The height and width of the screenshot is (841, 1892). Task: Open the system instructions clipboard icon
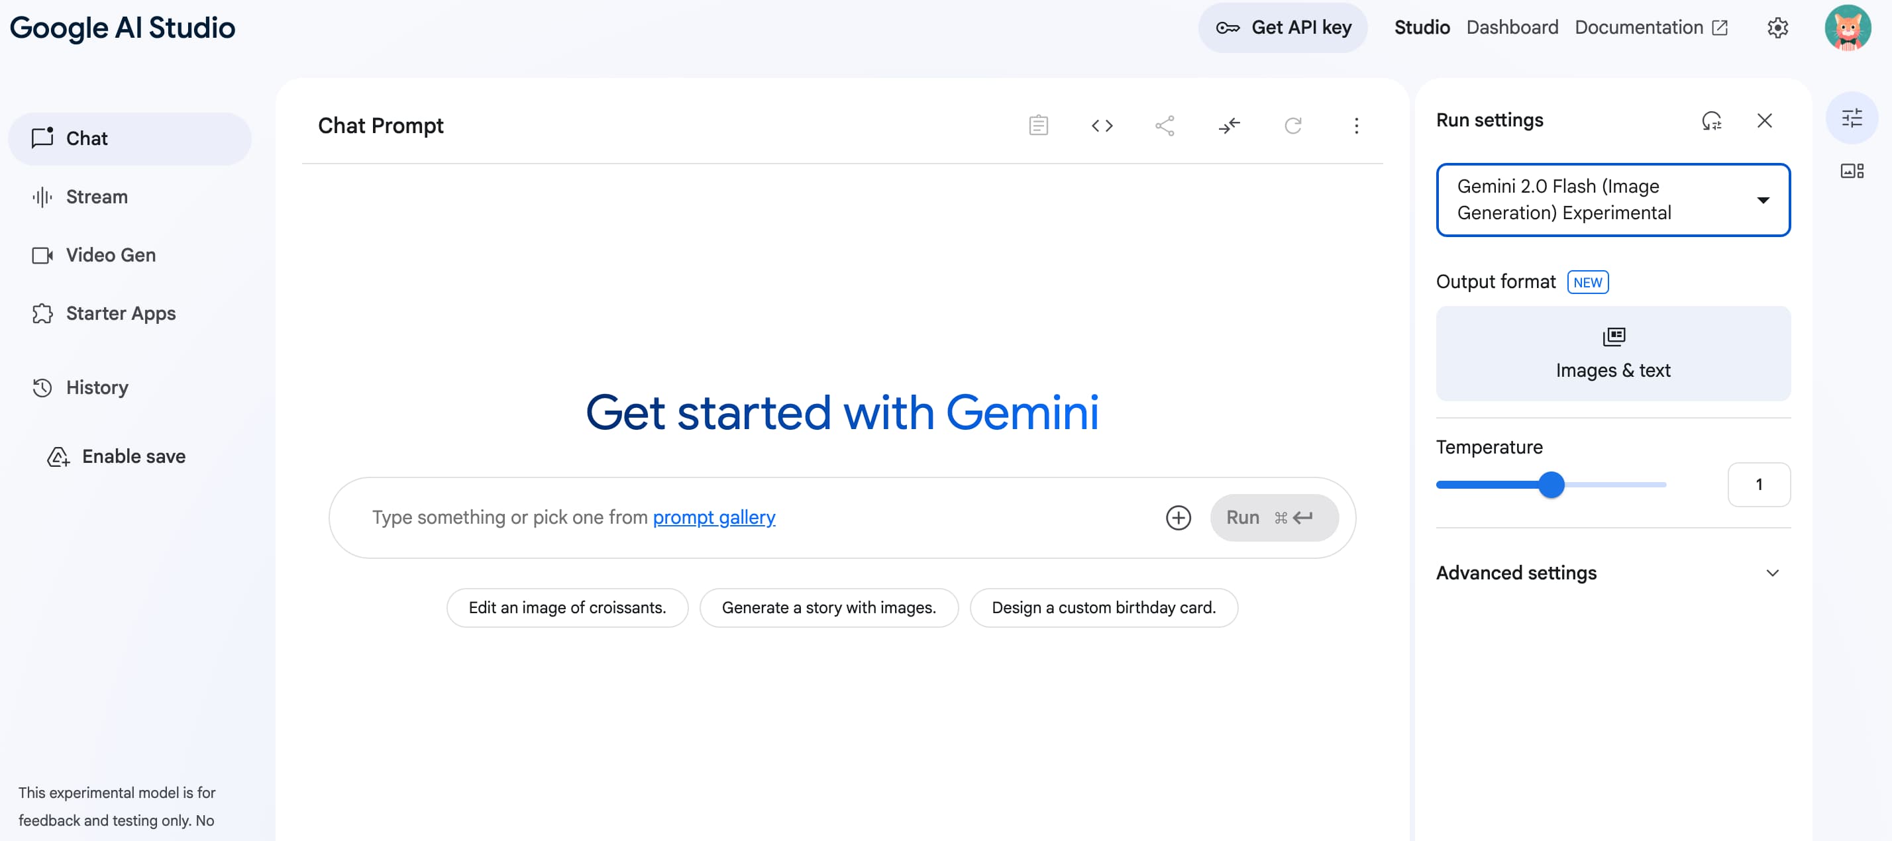point(1038,126)
